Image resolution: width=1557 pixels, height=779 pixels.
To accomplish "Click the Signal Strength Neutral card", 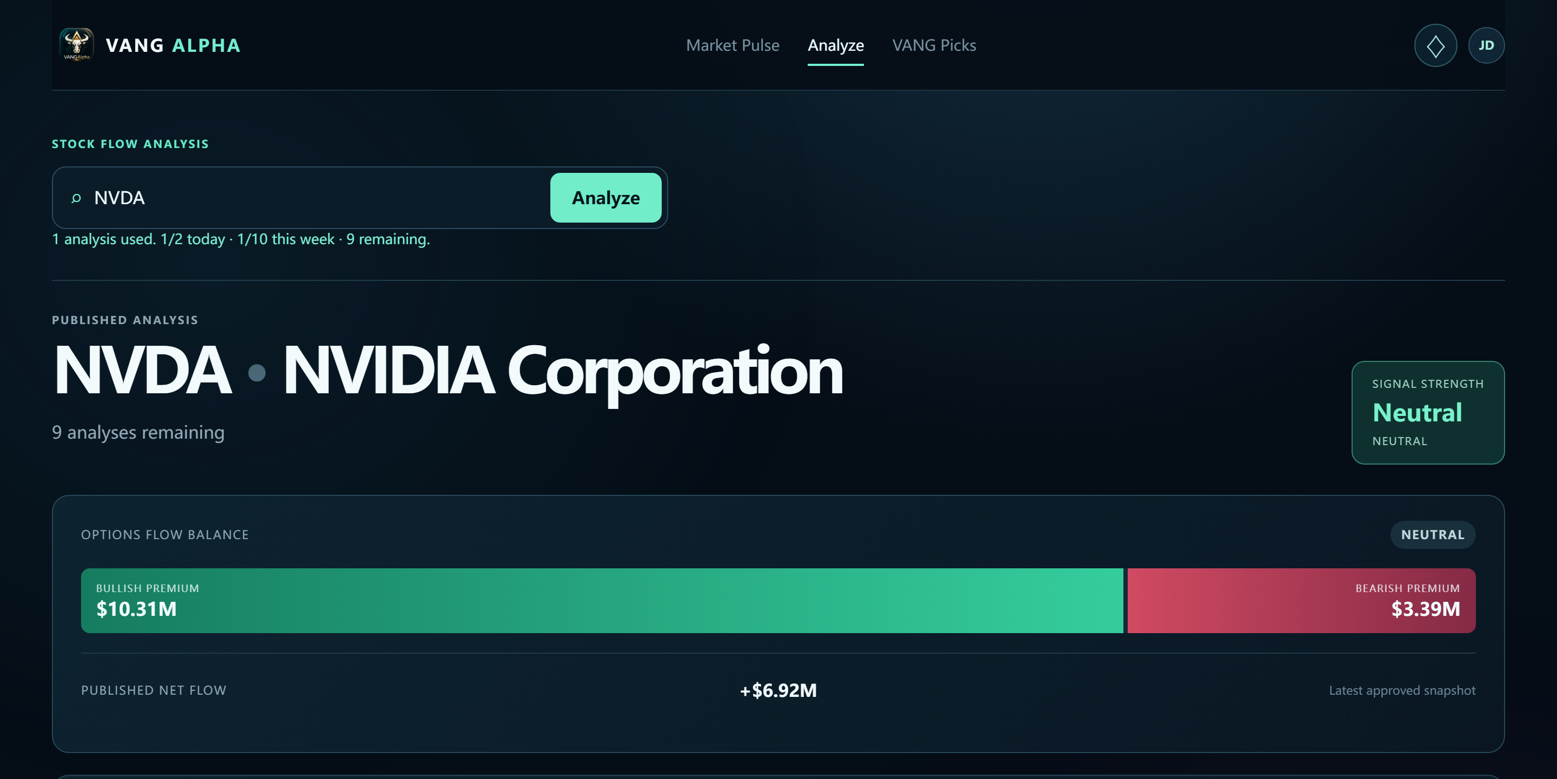I will [x=1428, y=412].
